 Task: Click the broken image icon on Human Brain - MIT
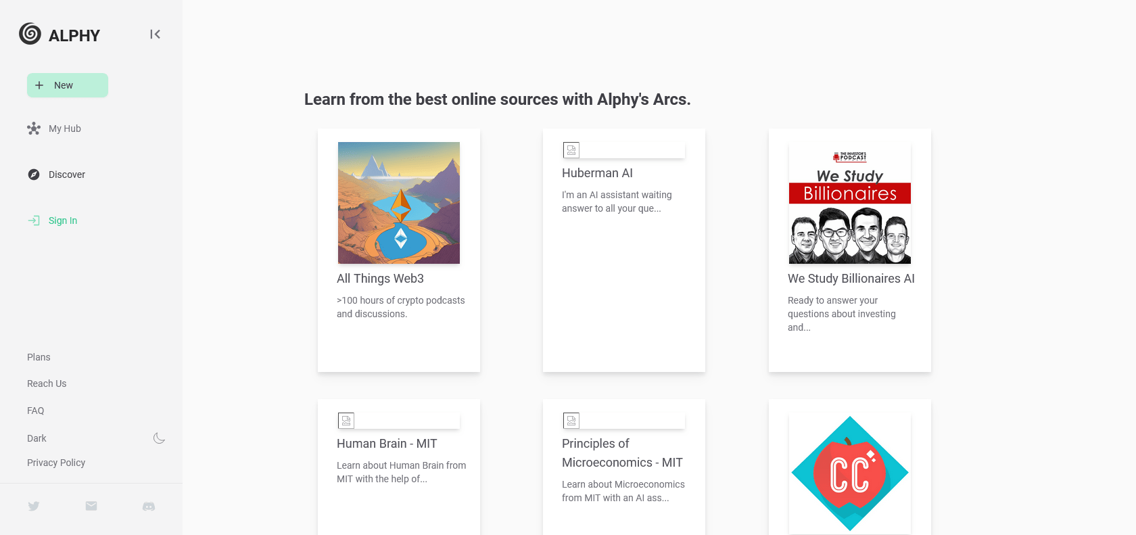pyautogui.click(x=346, y=421)
